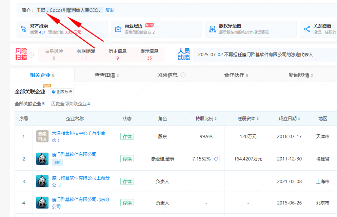Open 天津雅集科技中心（有限合伙） link
337x217 pixels.
coord(78,136)
